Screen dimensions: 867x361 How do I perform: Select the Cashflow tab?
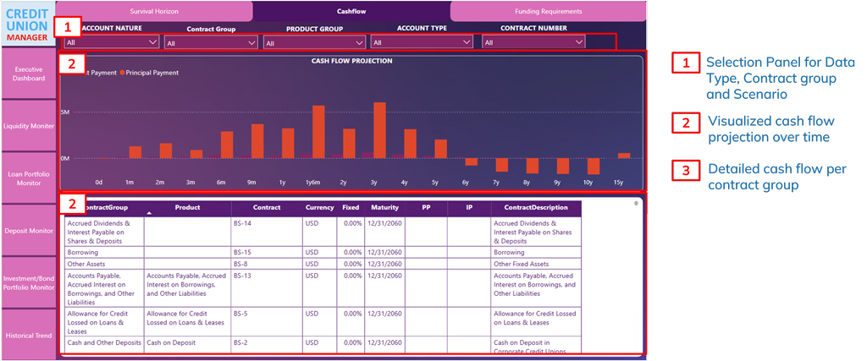(x=351, y=12)
